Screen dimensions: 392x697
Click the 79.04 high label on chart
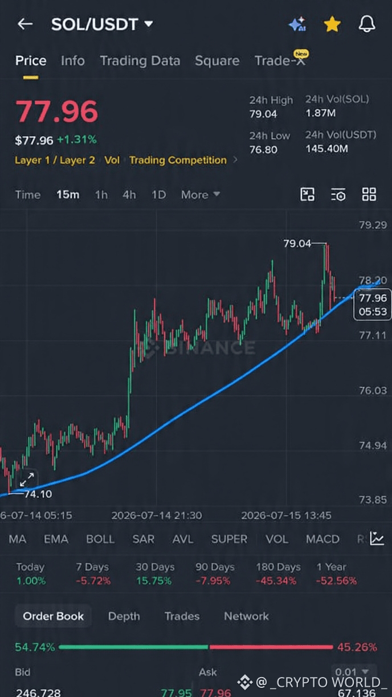point(297,244)
